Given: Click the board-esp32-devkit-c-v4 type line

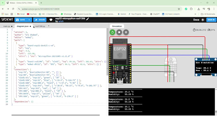Looking at the screenshot, I should [x=36, y=46].
